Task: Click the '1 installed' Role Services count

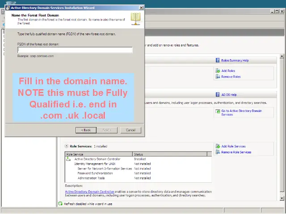Action: (x=101, y=146)
